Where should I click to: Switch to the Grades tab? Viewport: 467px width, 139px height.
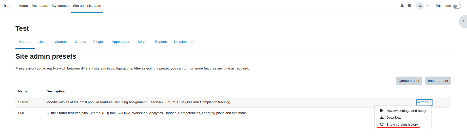click(x=80, y=42)
